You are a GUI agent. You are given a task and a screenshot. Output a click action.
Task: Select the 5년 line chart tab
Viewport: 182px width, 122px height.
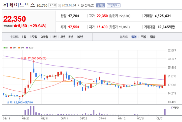(x=71, y=37)
